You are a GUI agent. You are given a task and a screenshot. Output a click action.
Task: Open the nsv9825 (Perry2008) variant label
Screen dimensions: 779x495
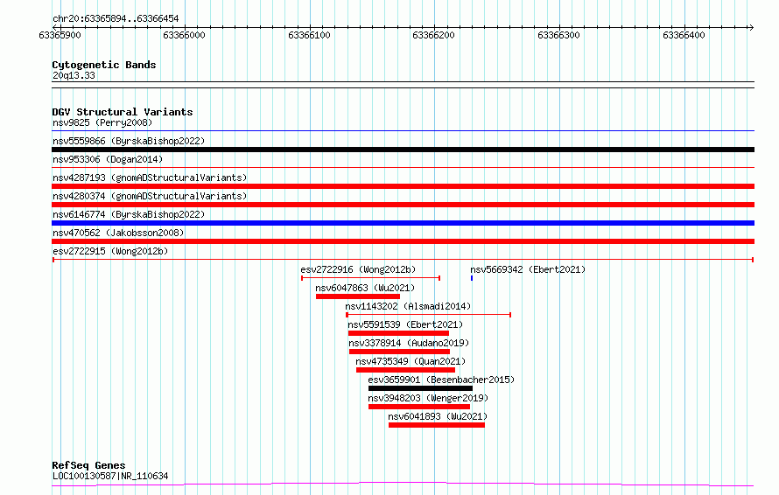click(x=102, y=123)
